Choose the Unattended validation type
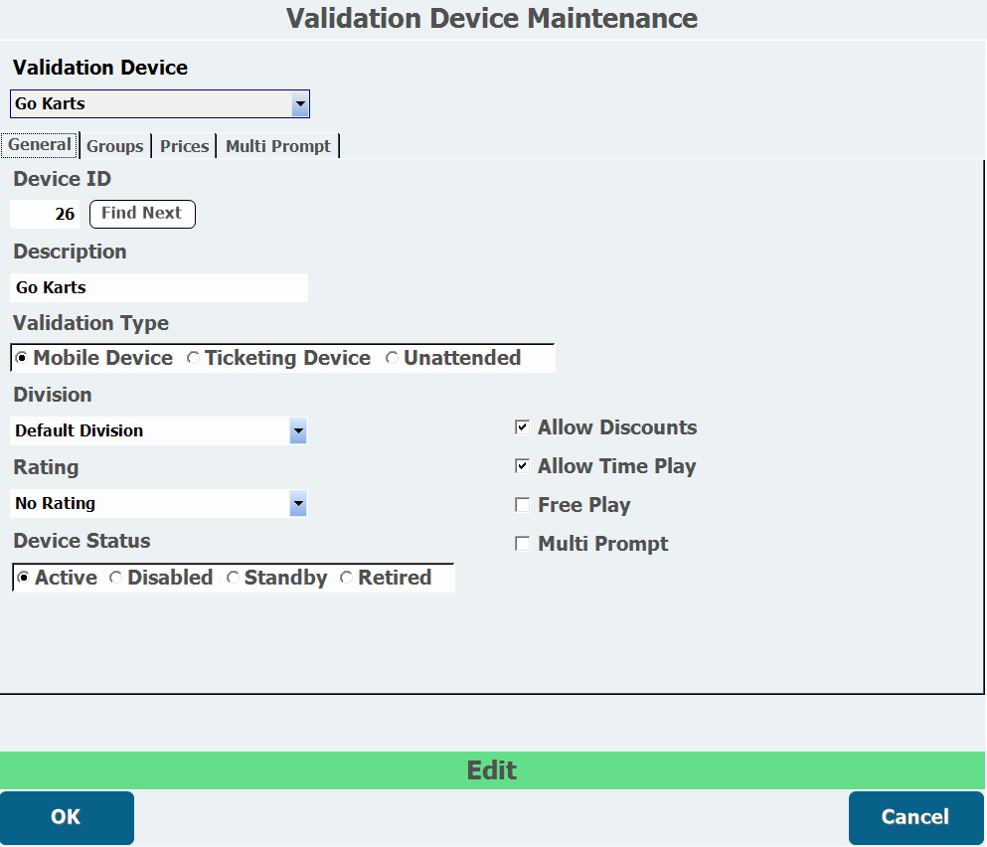Image resolution: width=987 pixels, height=847 pixels. coord(392,359)
